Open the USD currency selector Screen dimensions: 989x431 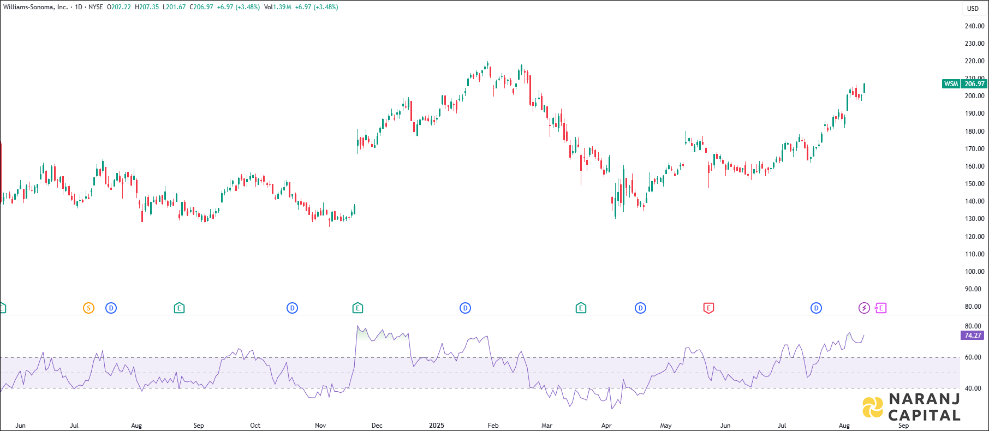[973, 8]
